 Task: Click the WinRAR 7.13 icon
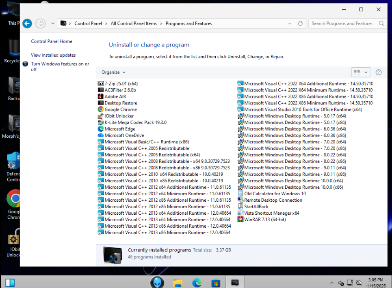[x=240, y=220]
